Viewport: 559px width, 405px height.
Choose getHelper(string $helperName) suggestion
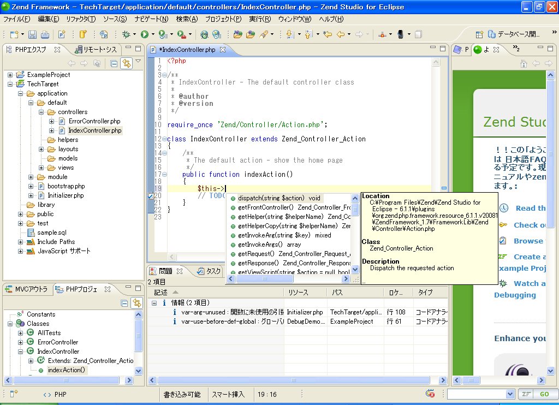pyautogui.click(x=290, y=217)
